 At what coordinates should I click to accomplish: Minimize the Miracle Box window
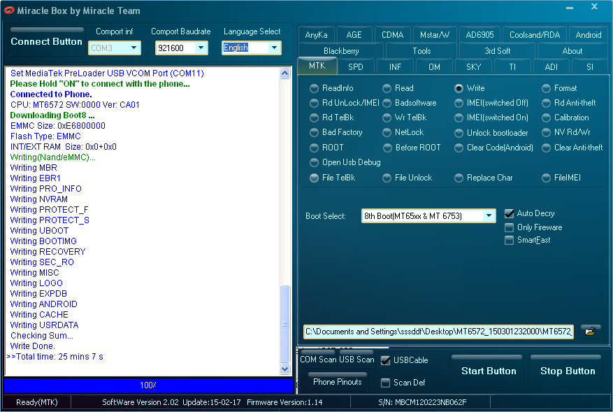click(570, 8)
